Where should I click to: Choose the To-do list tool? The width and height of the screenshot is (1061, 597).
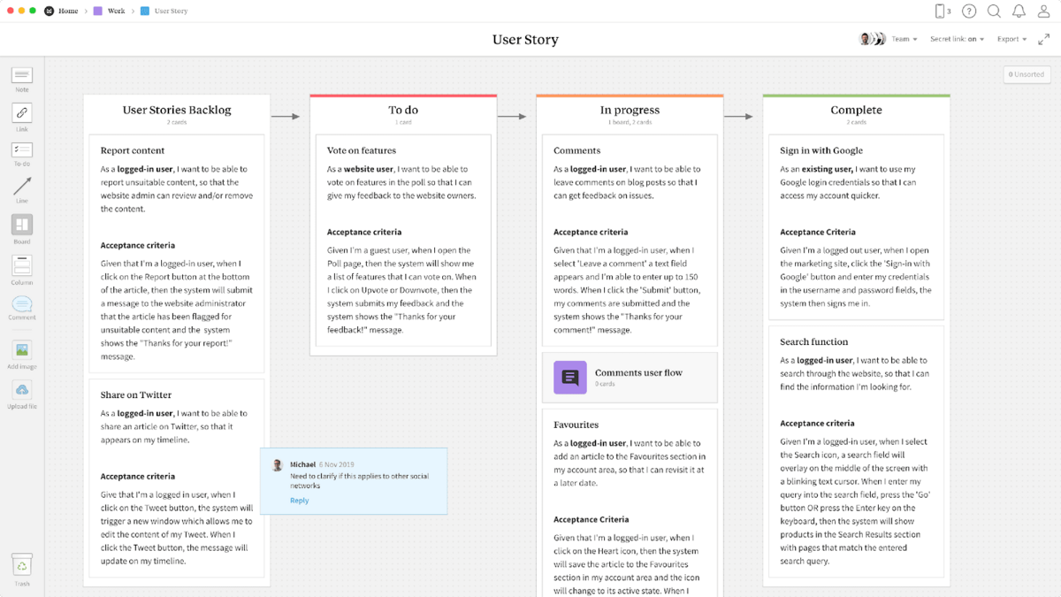coord(22,151)
